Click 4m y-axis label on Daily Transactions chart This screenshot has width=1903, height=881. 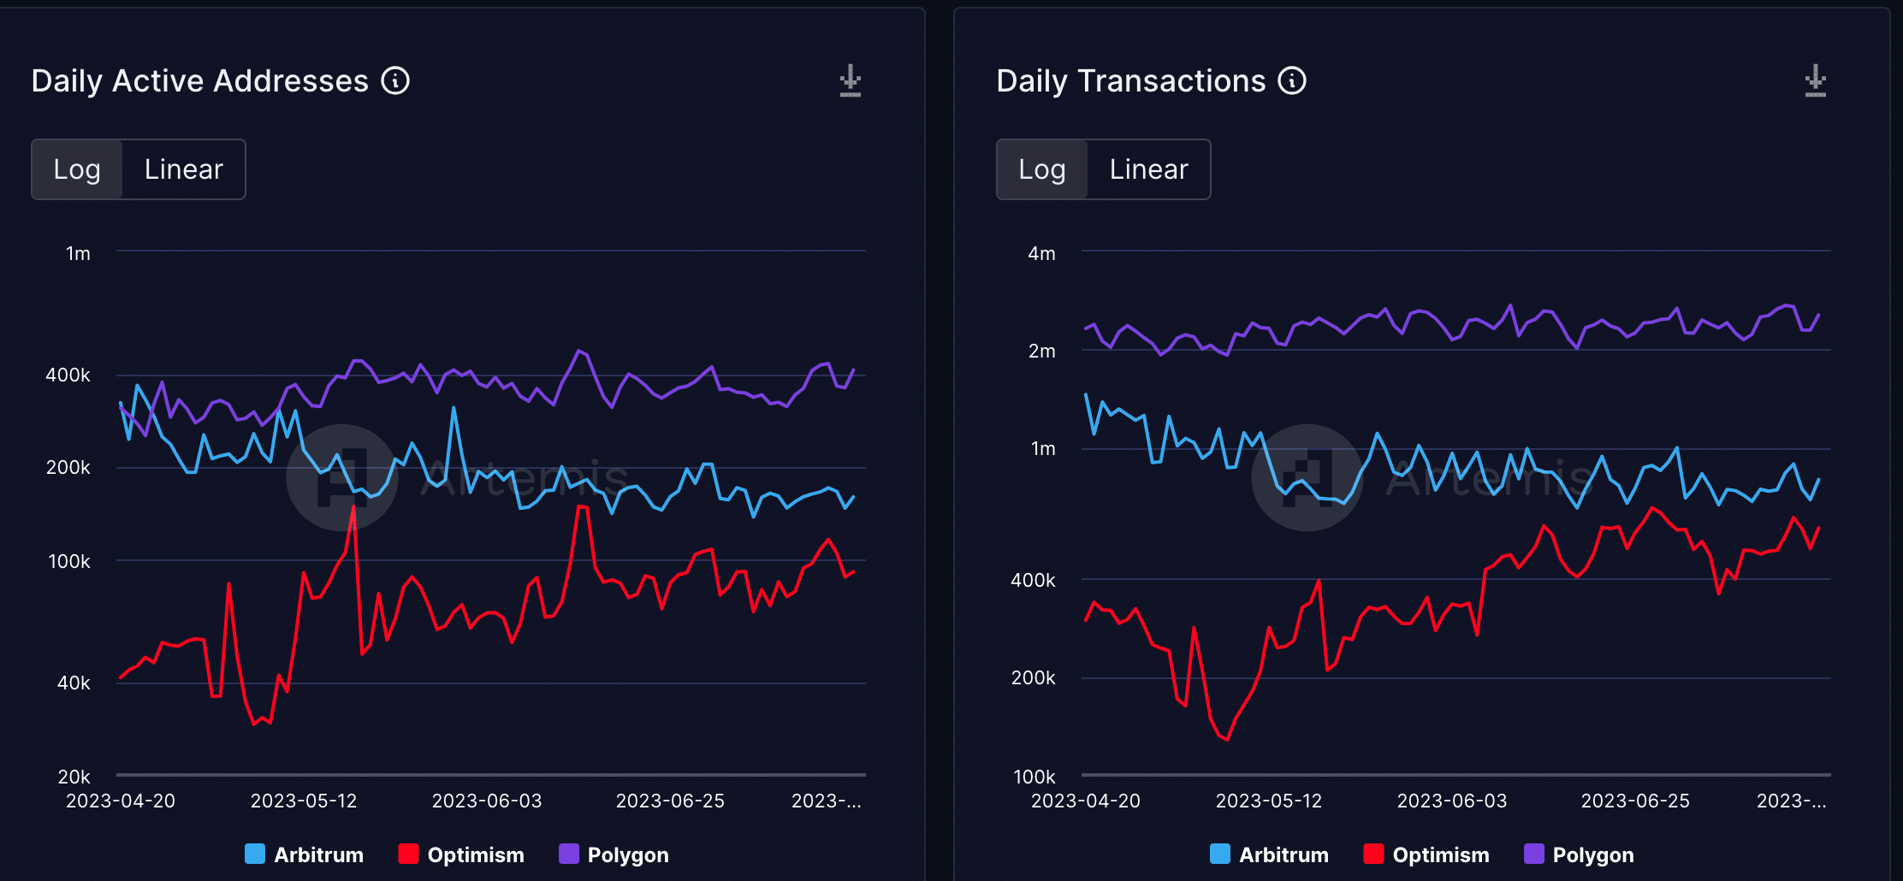[1041, 254]
